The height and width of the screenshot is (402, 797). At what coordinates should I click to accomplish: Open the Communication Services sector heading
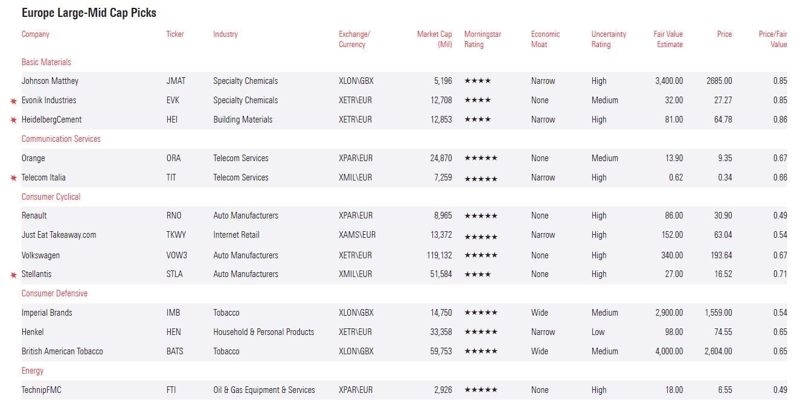61,139
